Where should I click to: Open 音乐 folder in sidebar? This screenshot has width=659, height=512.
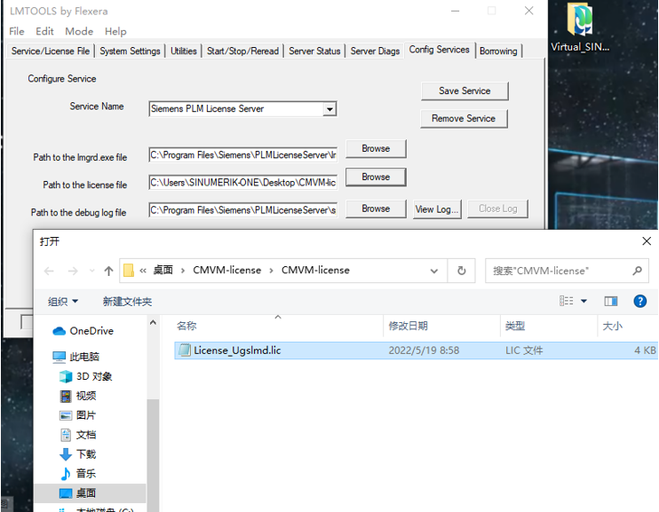tap(78, 473)
